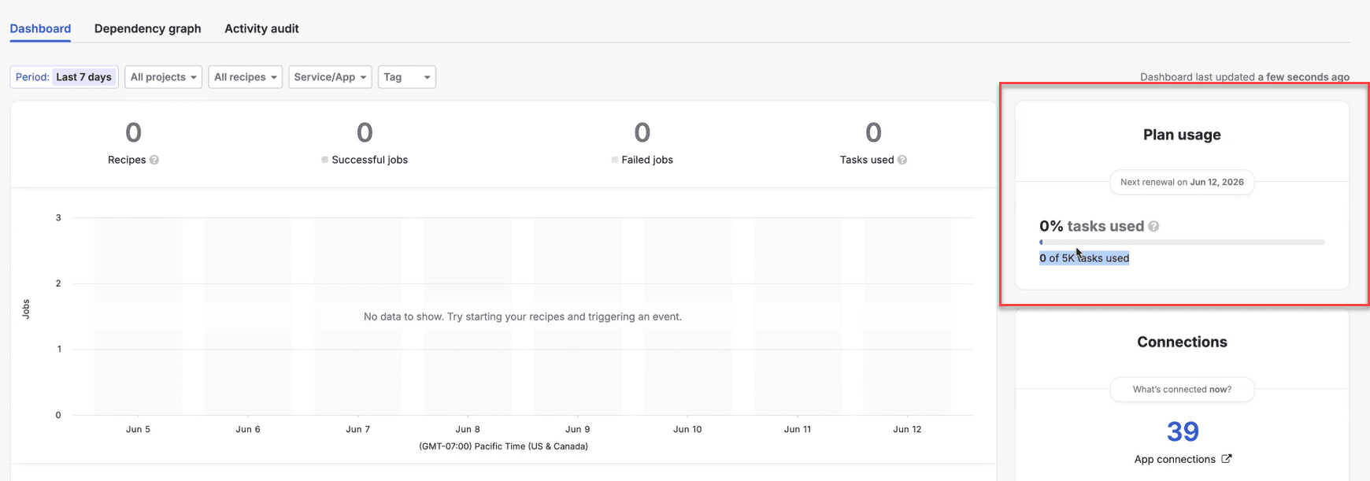Click the Recipes count label
Screen dimensions: 1370x481
pos(127,160)
